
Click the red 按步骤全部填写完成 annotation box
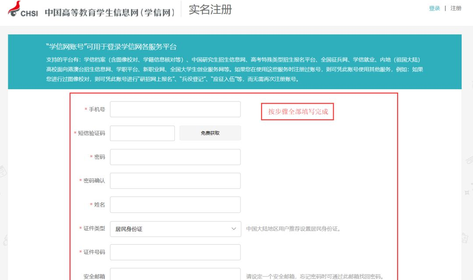click(x=298, y=112)
